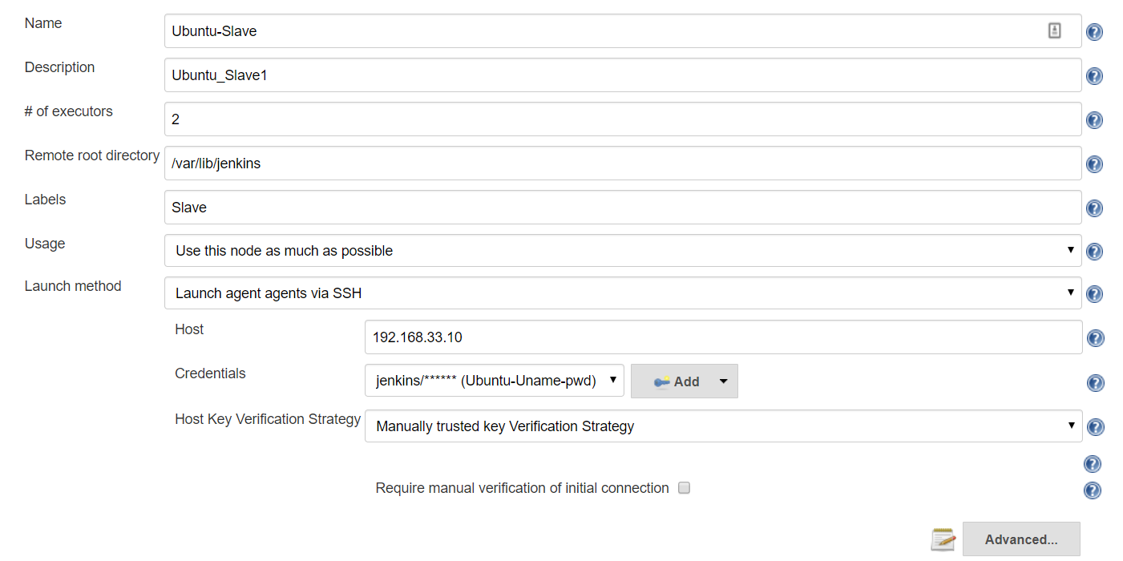Open help for Description field

1094,76
